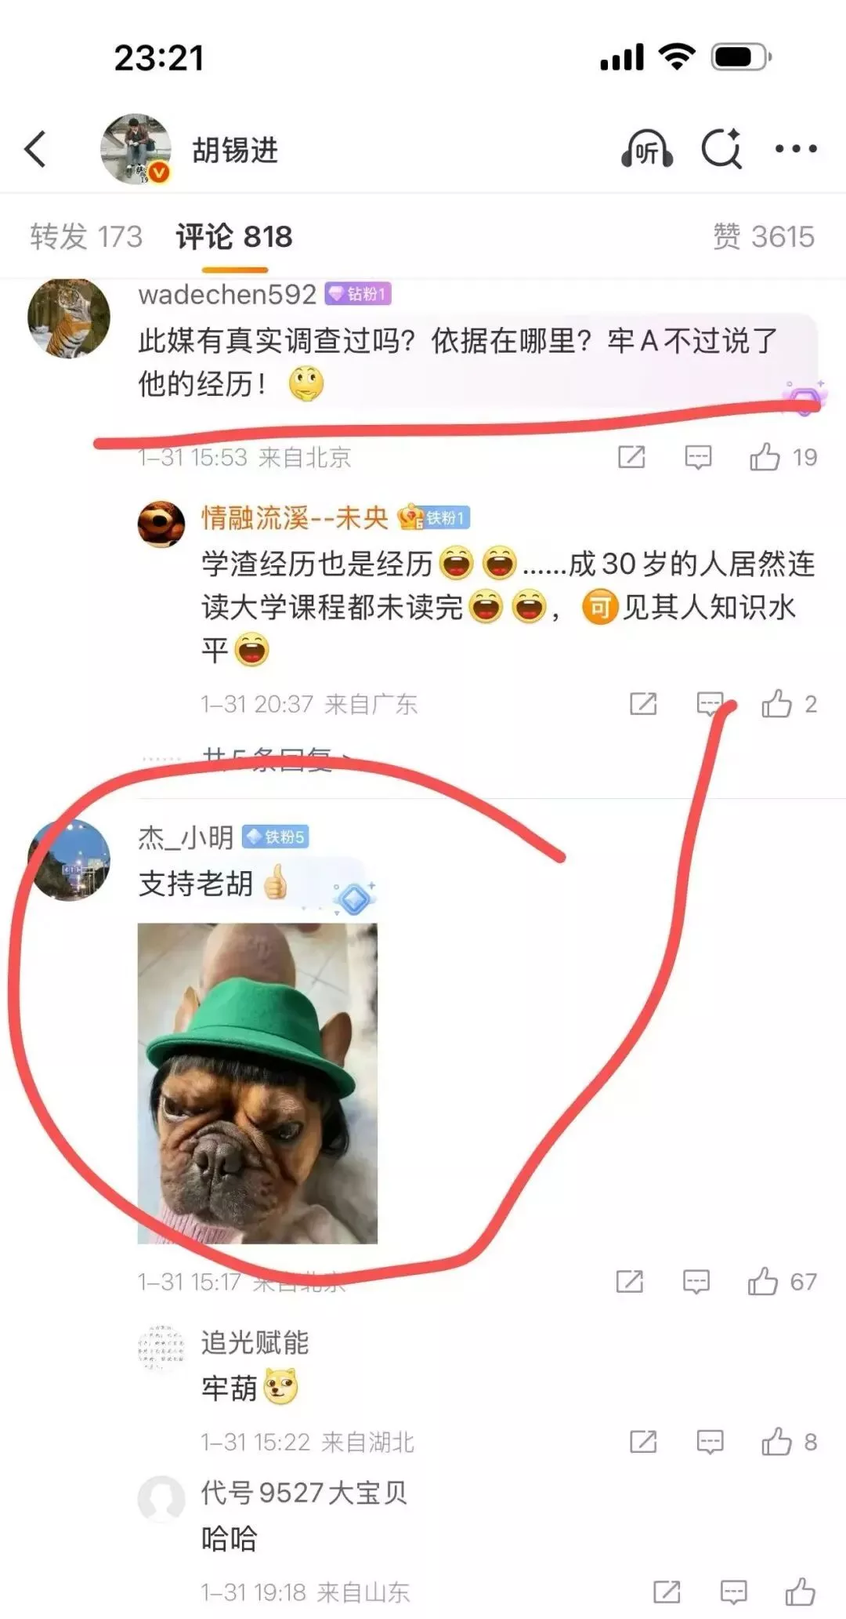846x1619 pixels.
Task: Open the listen headphone icon
Action: pyautogui.click(x=647, y=149)
